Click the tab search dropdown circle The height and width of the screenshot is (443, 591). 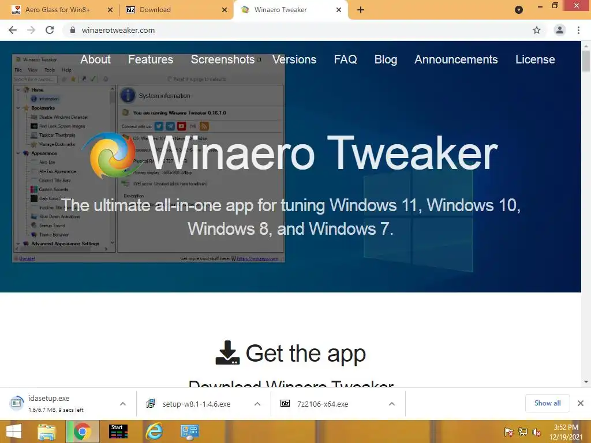tap(519, 10)
